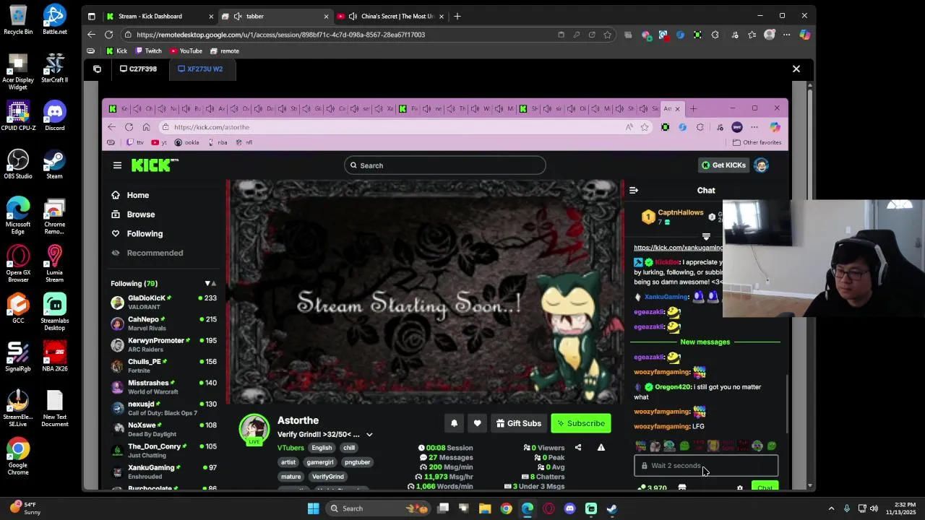Open Other favorites folder
Screen dimensions: 925x520
coord(757,142)
